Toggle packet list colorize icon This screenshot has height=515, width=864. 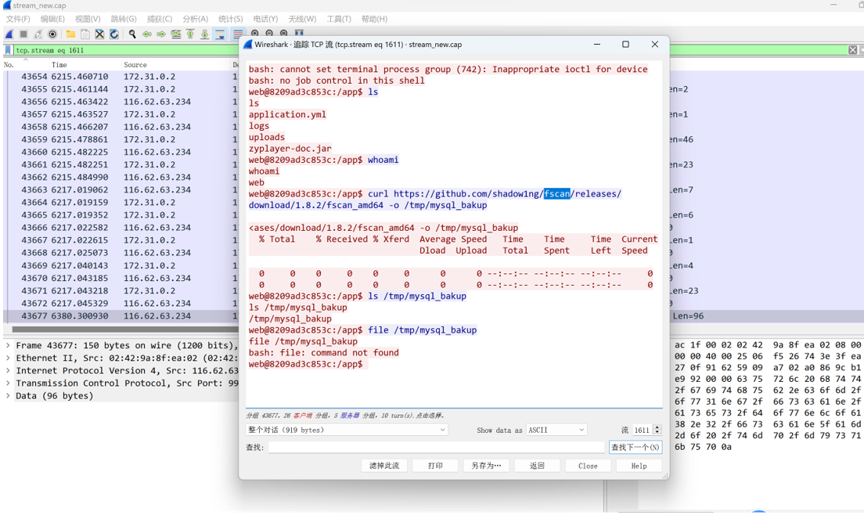tap(237, 34)
